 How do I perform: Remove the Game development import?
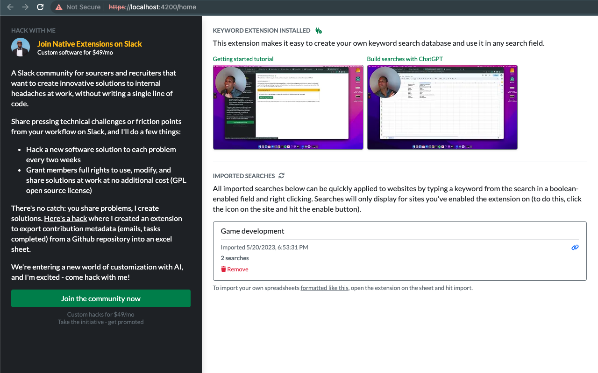click(x=235, y=269)
